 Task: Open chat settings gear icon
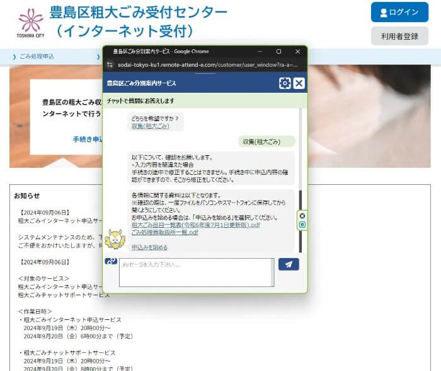tap(285, 83)
